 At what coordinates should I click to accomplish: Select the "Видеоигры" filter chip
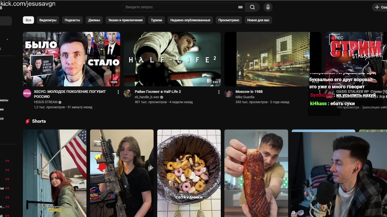pyautogui.click(x=48, y=20)
